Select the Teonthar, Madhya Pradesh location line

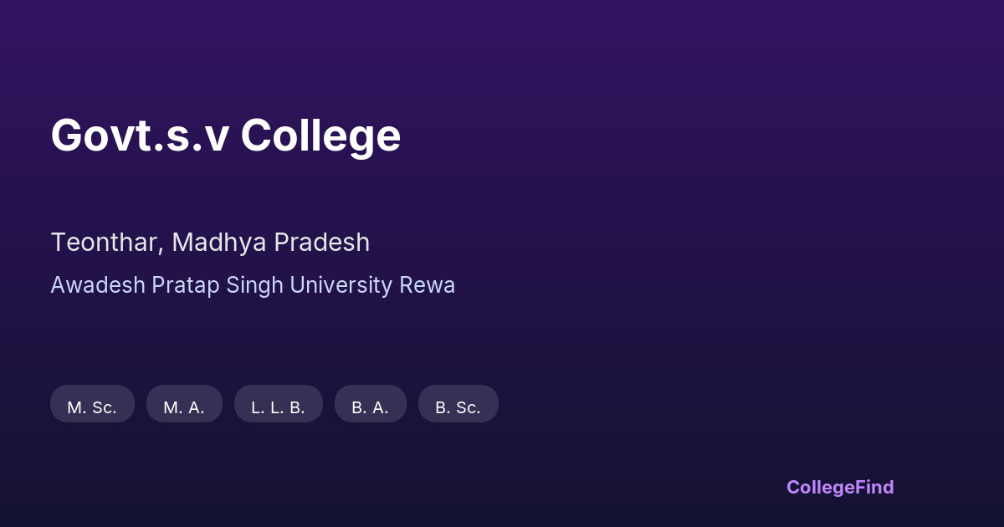click(x=210, y=243)
